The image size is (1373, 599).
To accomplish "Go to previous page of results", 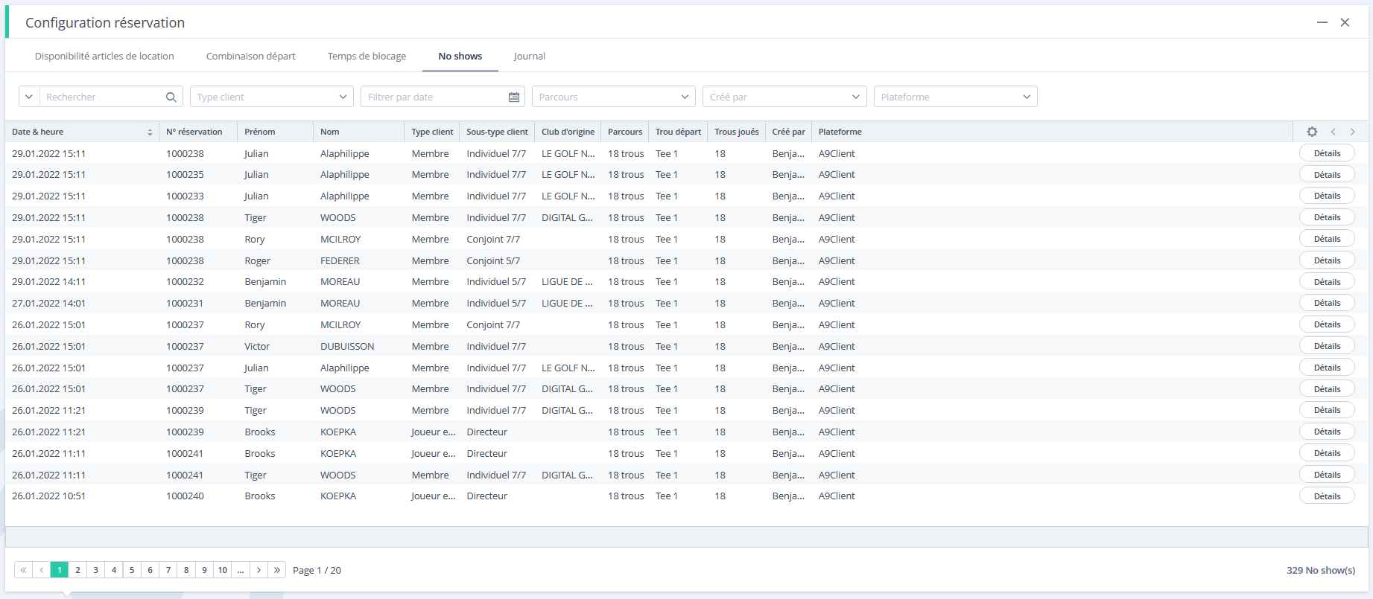I will (42, 570).
